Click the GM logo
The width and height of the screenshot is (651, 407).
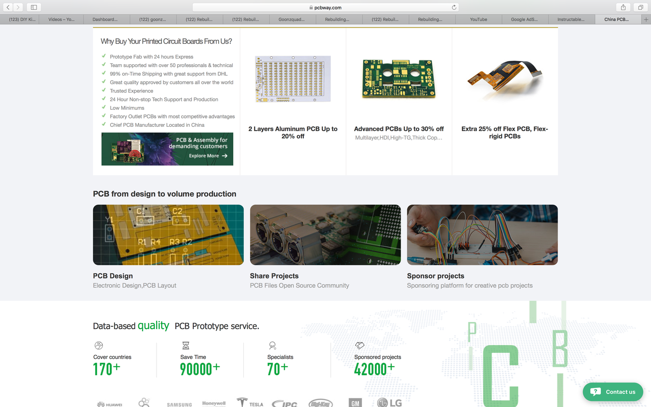click(x=355, y=403)
